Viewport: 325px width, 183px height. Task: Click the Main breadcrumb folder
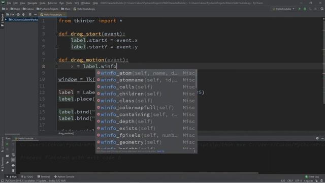pos(66,9)
